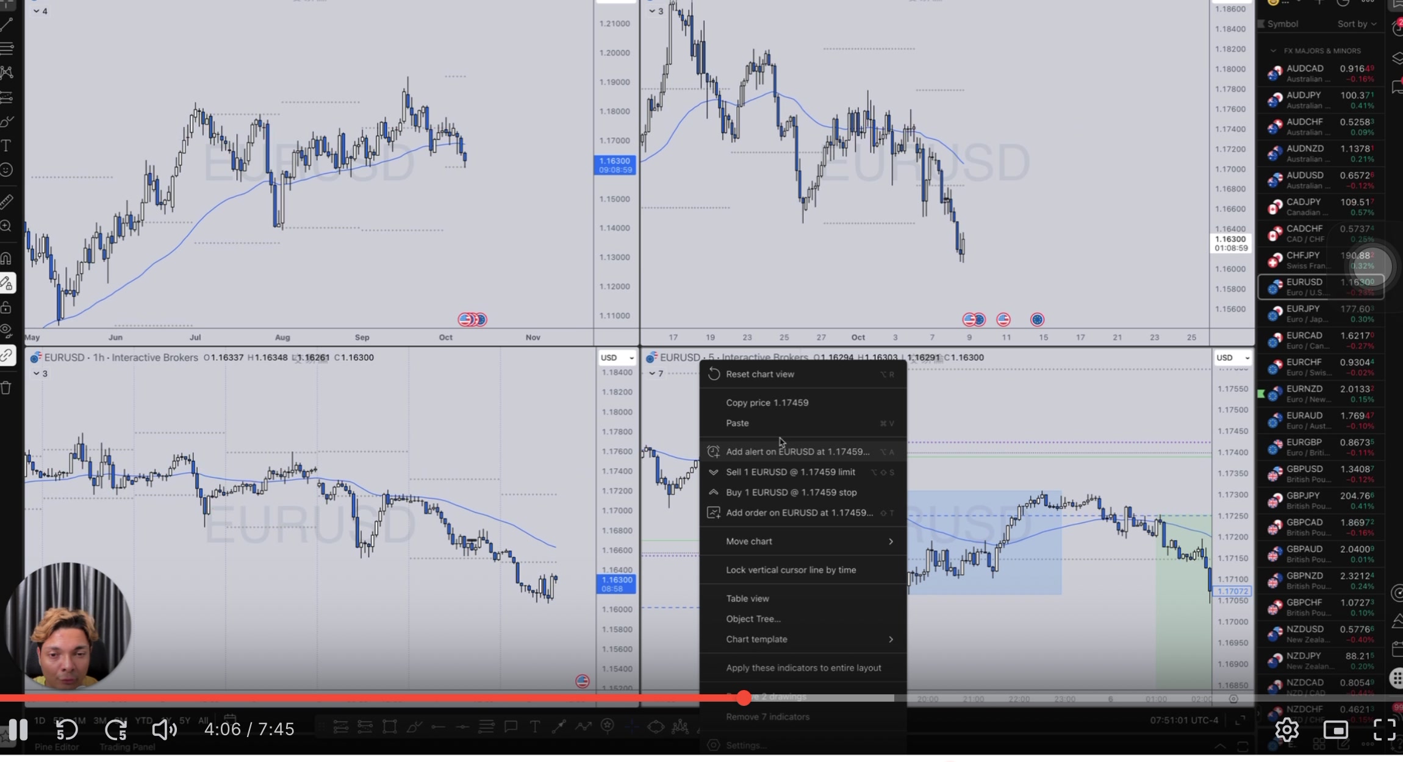Open the Sort by dropdown in watchlist
Image resolution: width=1403 pixels, height=762 pixels.
[x=1356, y=24]
